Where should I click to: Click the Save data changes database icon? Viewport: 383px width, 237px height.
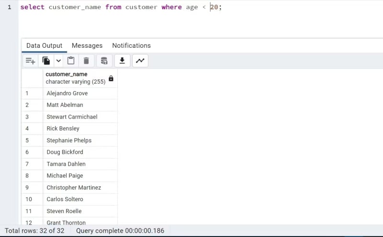click(x=104, y=61)
